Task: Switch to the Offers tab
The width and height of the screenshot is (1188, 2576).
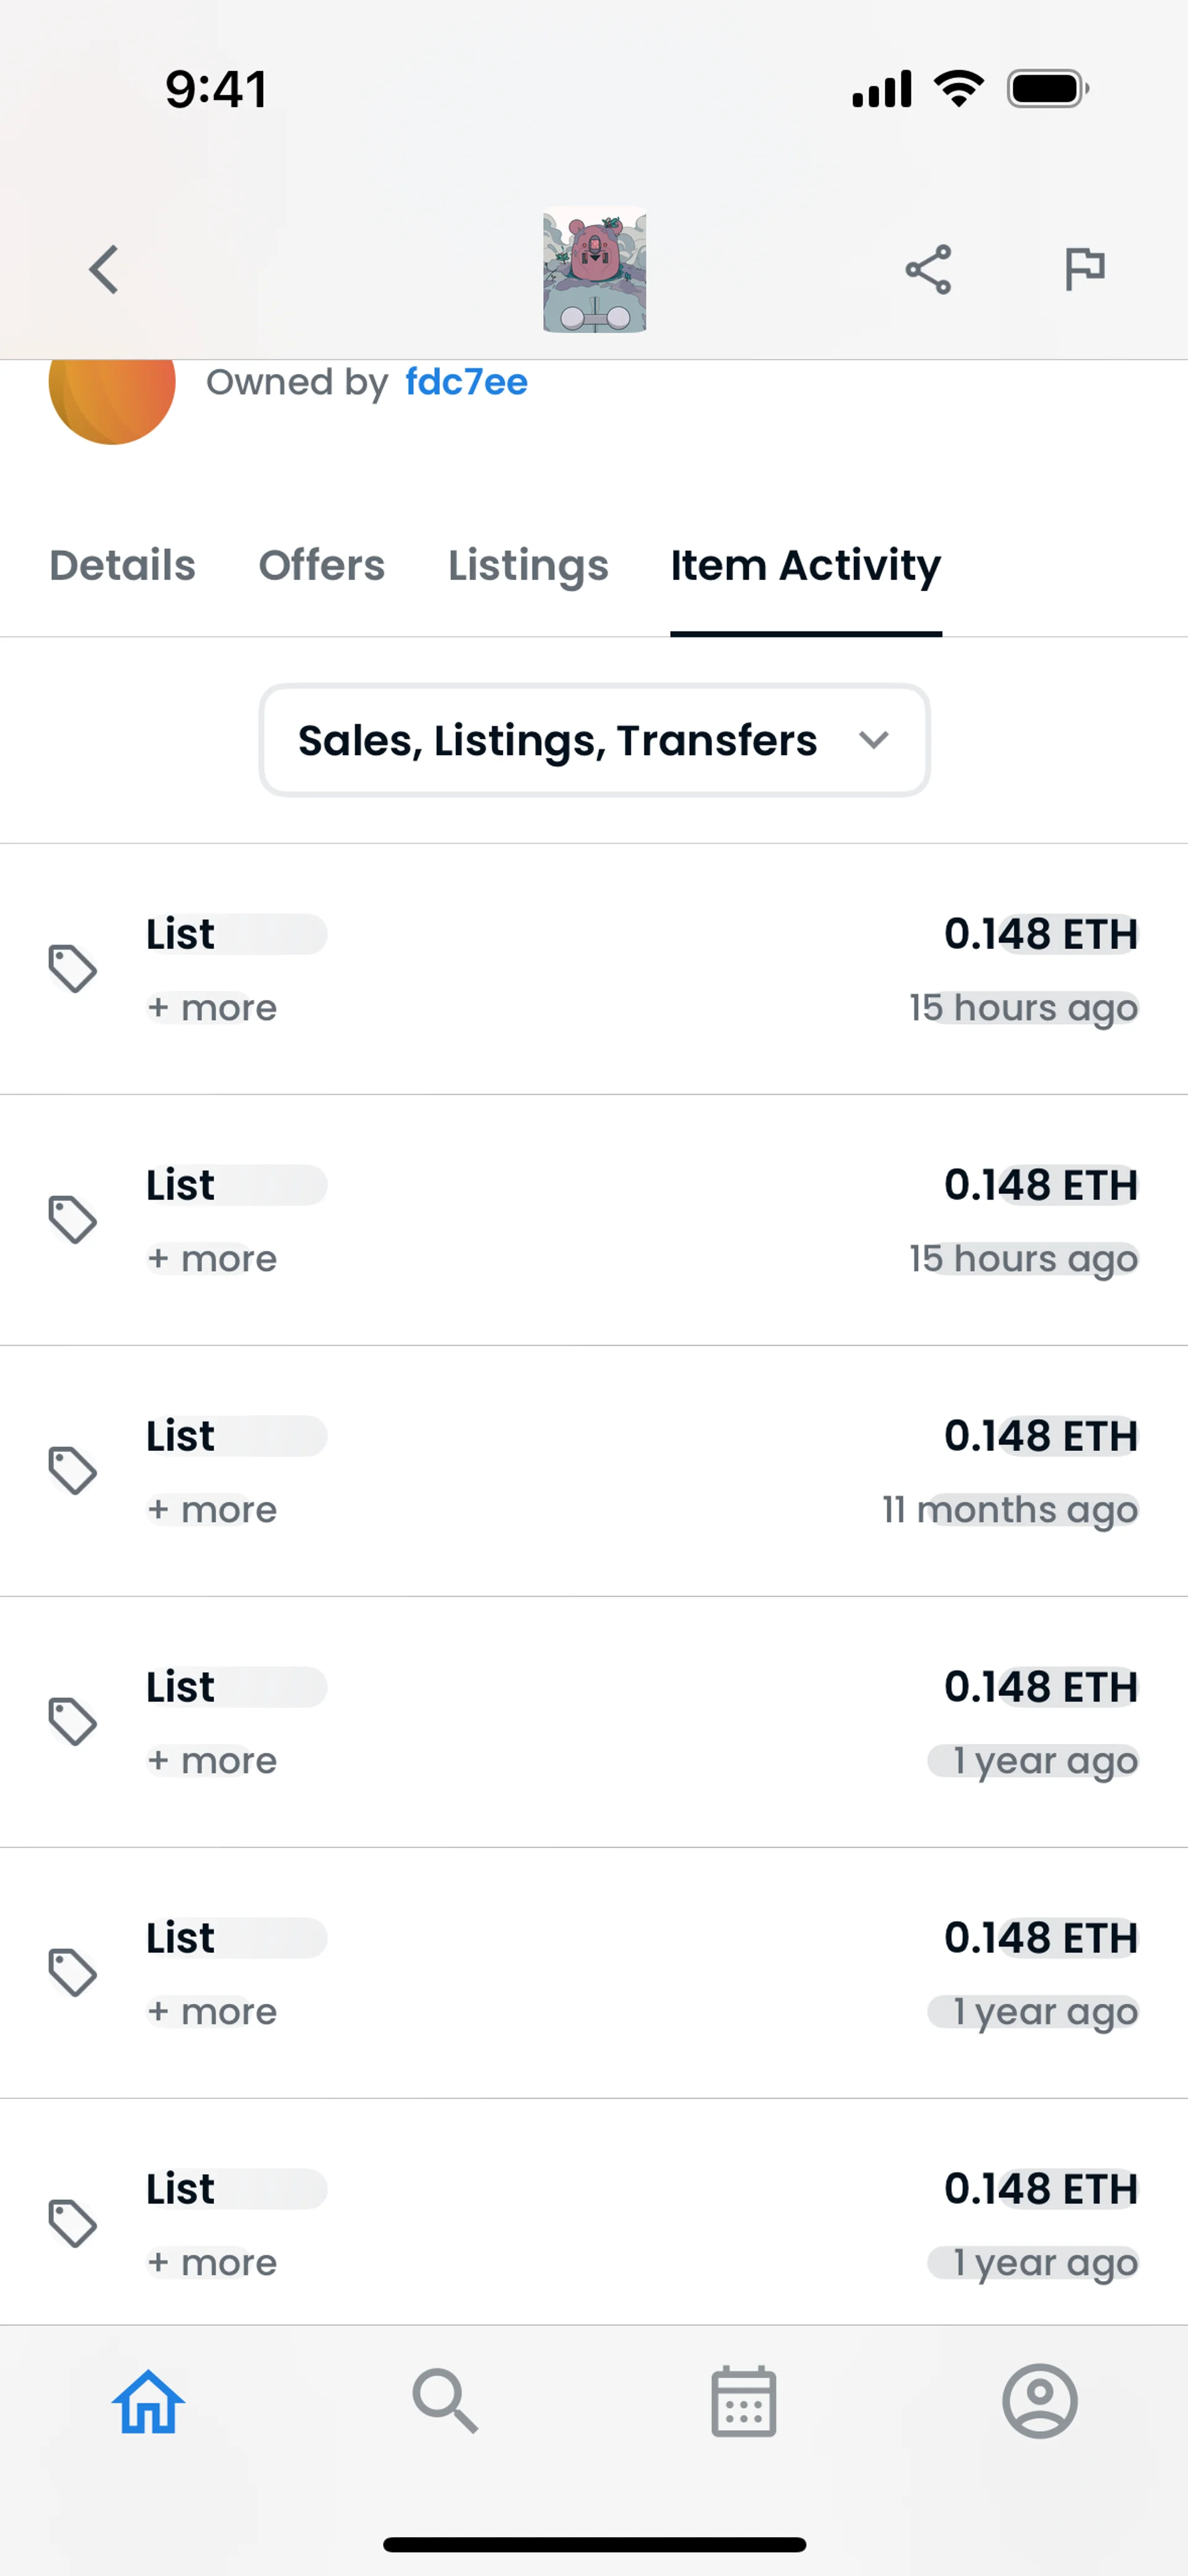Action: tap(321, 566)
